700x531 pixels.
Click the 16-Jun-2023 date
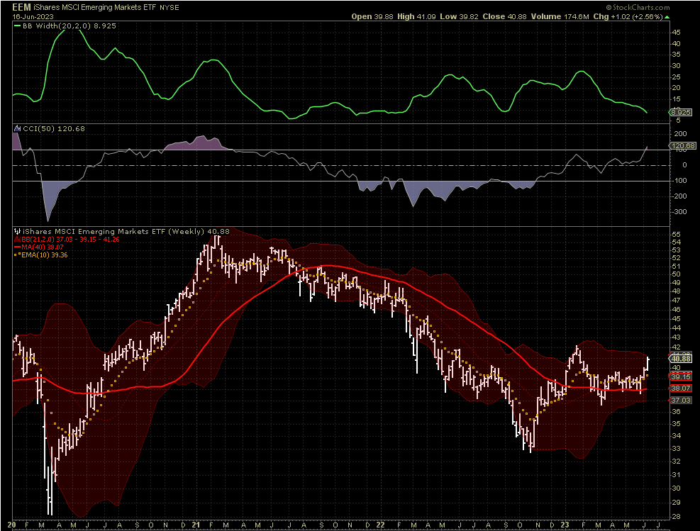(33, 17)
